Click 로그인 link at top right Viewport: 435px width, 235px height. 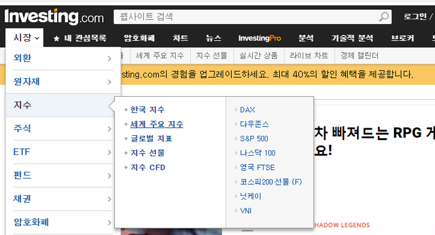pos(415,17)
